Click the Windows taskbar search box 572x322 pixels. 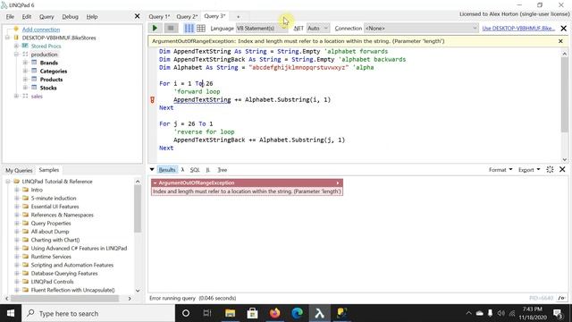click(x=98, y=313)
